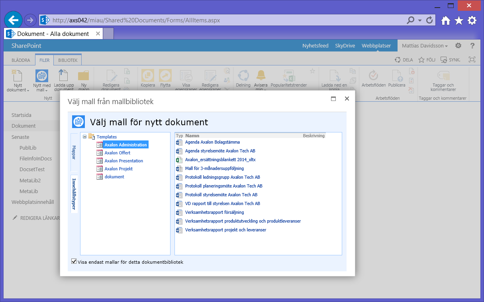
Task: Select Axalon Presentation content type
Action: (x=124, y=161)
